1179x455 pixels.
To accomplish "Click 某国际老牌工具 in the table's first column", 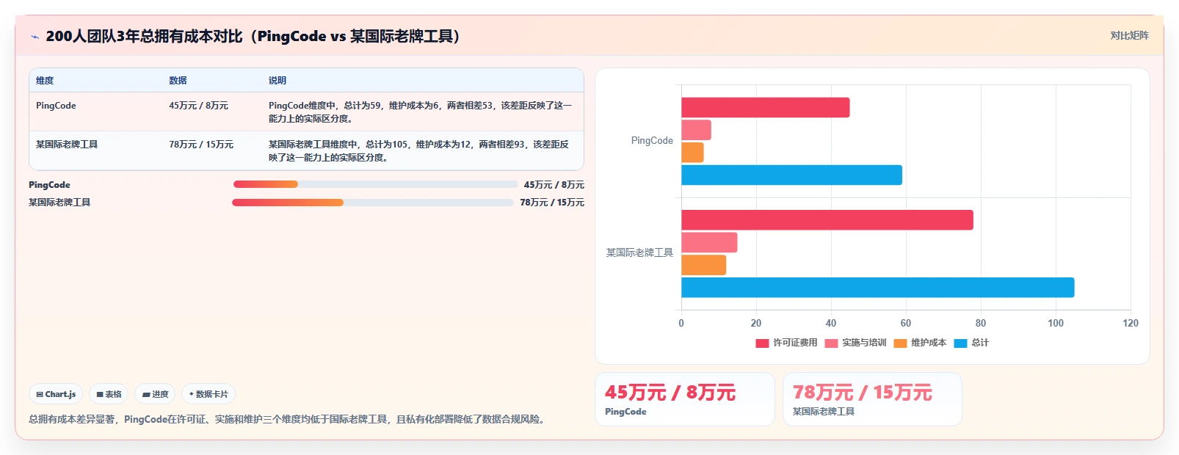I will (x=67, y=145).
